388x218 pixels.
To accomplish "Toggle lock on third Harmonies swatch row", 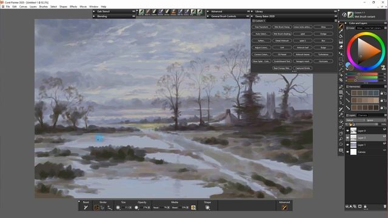I will 381,108.
